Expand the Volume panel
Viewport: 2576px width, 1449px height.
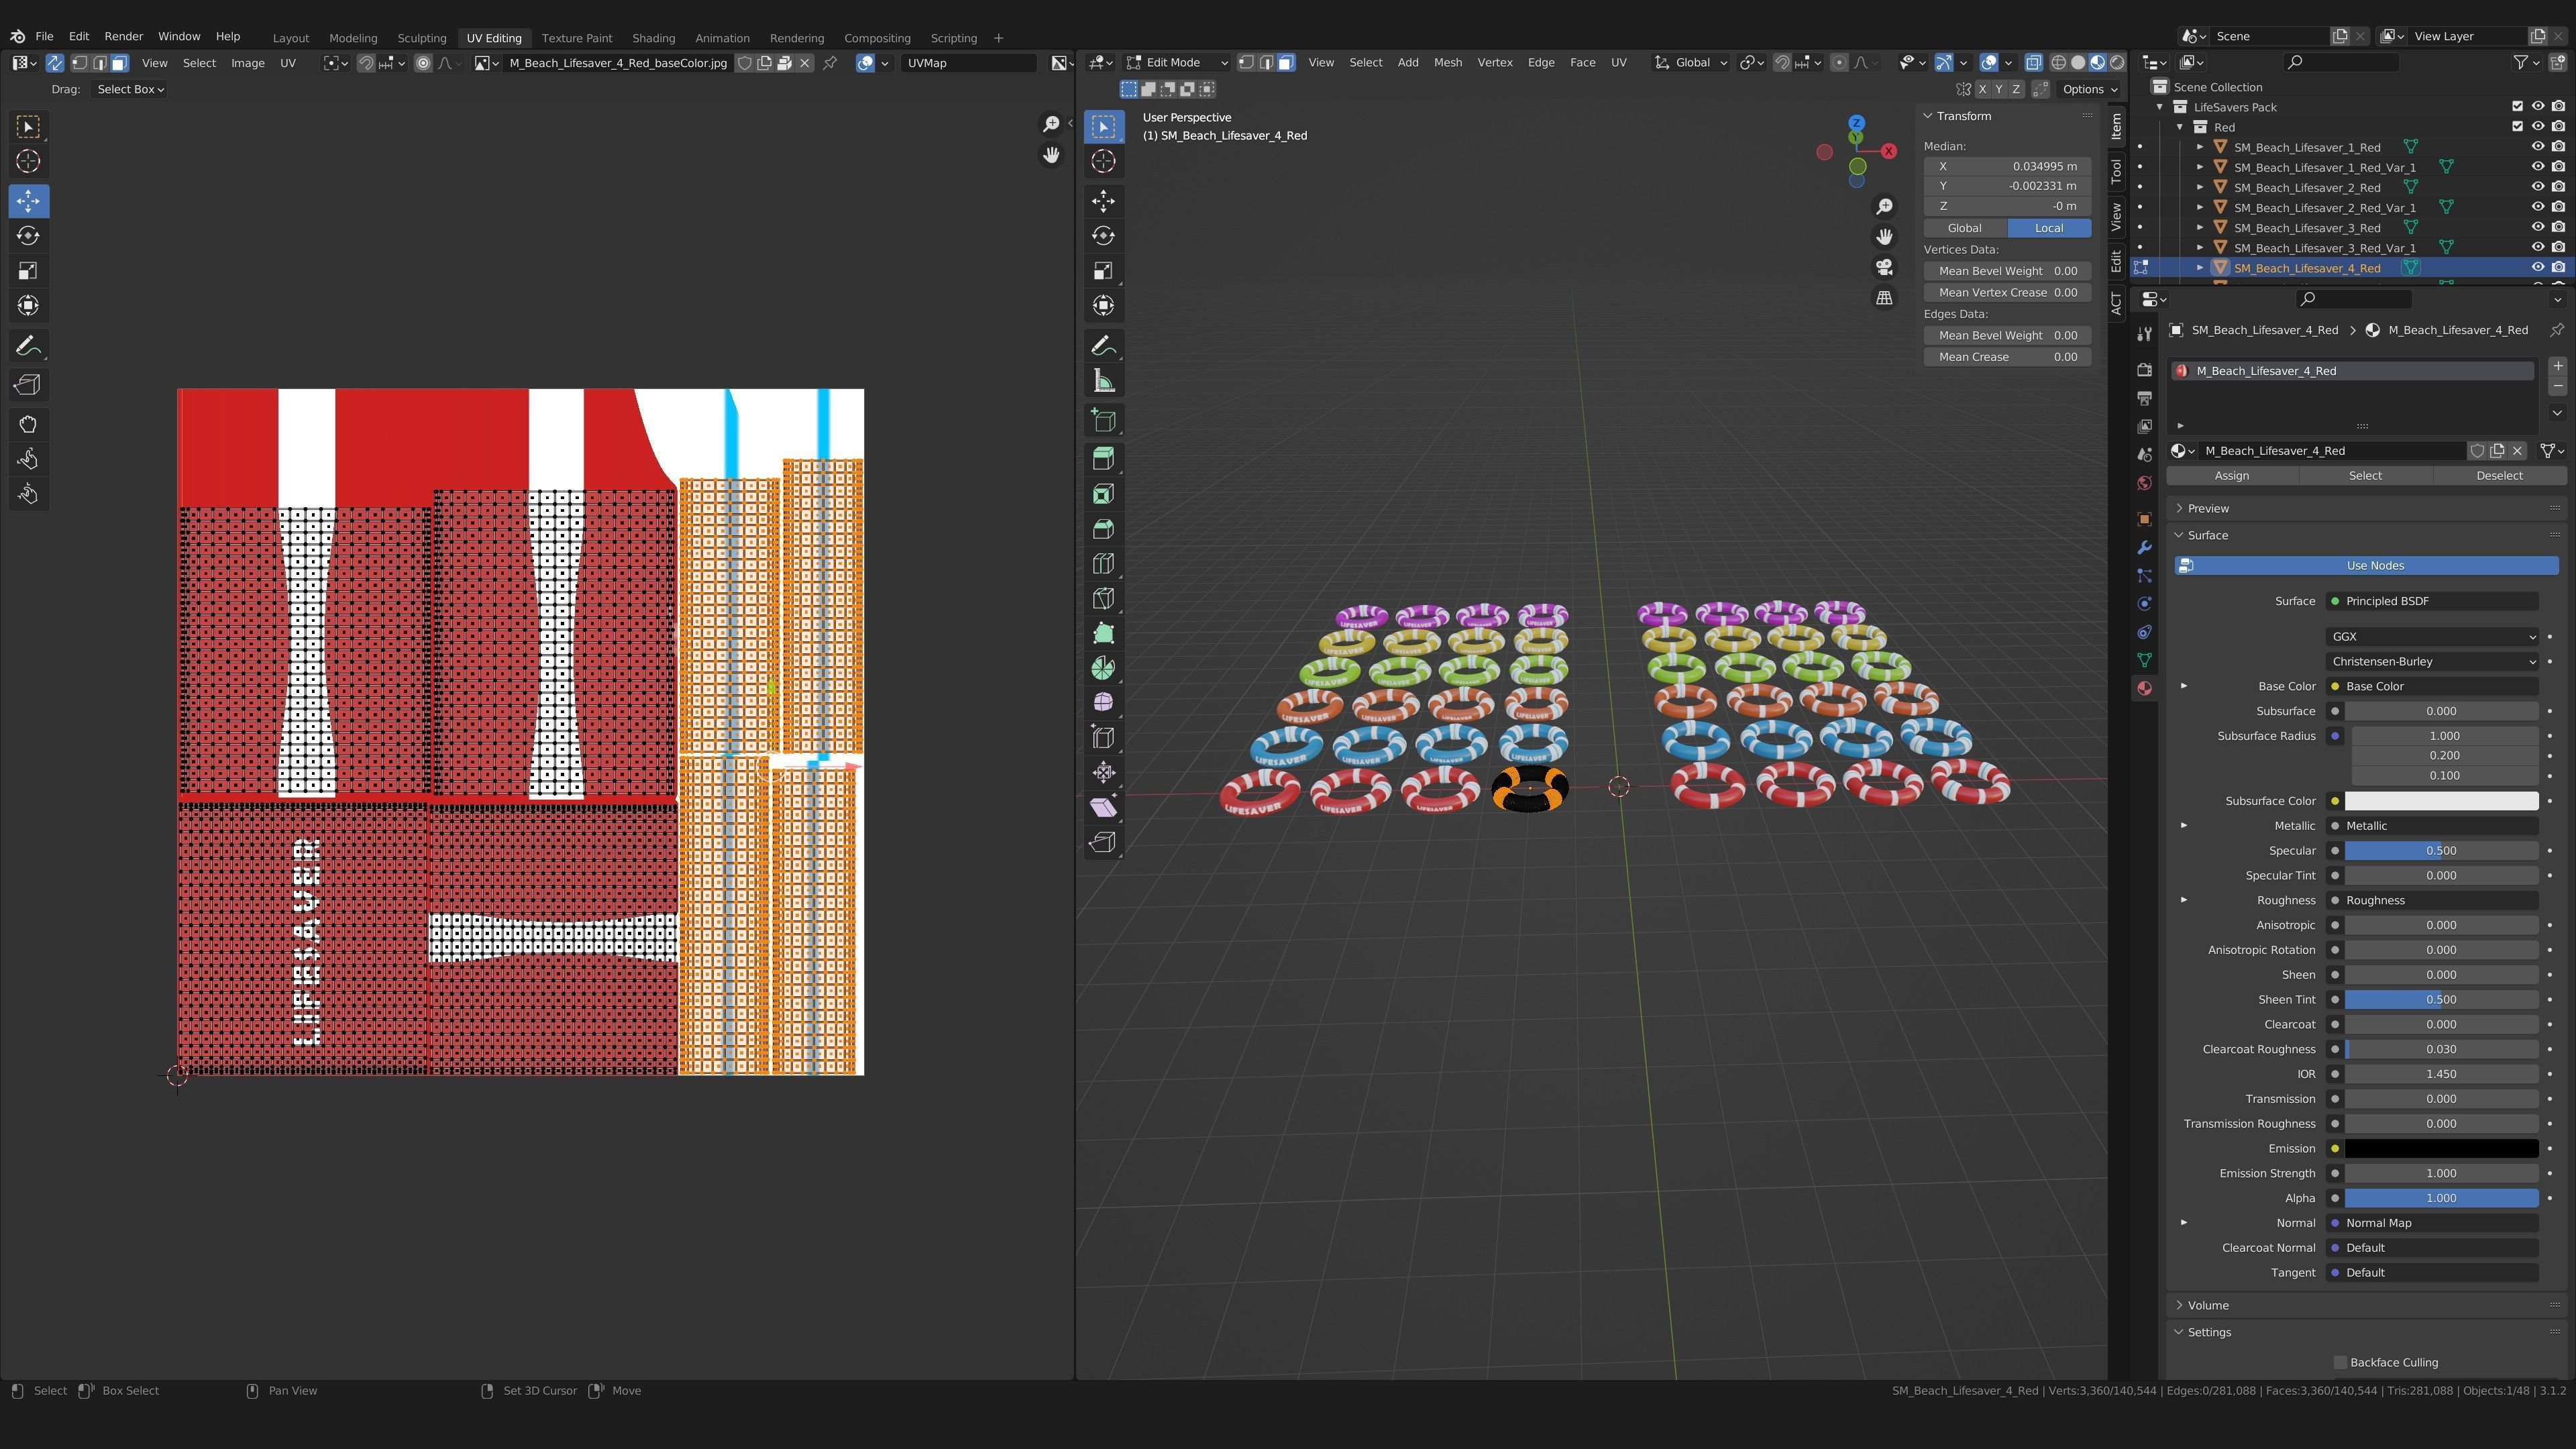[2208, 1305]
